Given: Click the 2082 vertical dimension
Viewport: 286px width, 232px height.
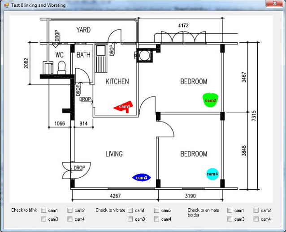Looking at the screenshot, I should 26,63.
